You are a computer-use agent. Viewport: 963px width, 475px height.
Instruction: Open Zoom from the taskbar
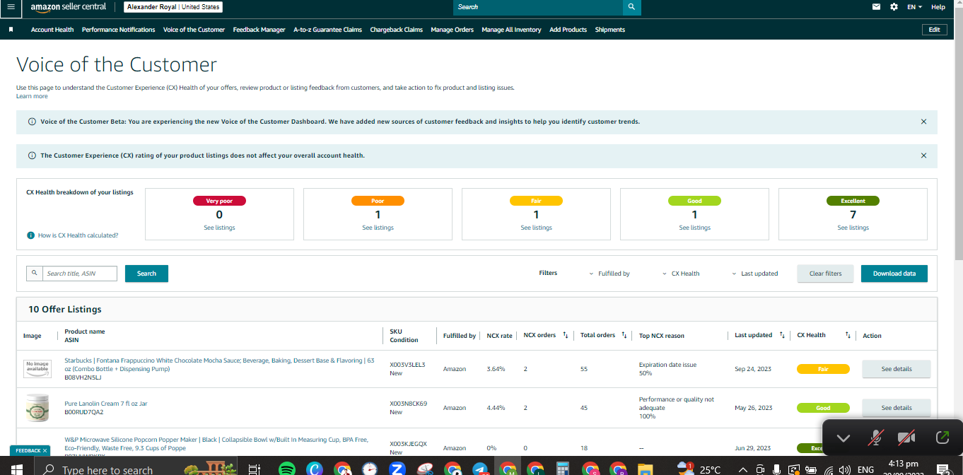coord(397,469)
